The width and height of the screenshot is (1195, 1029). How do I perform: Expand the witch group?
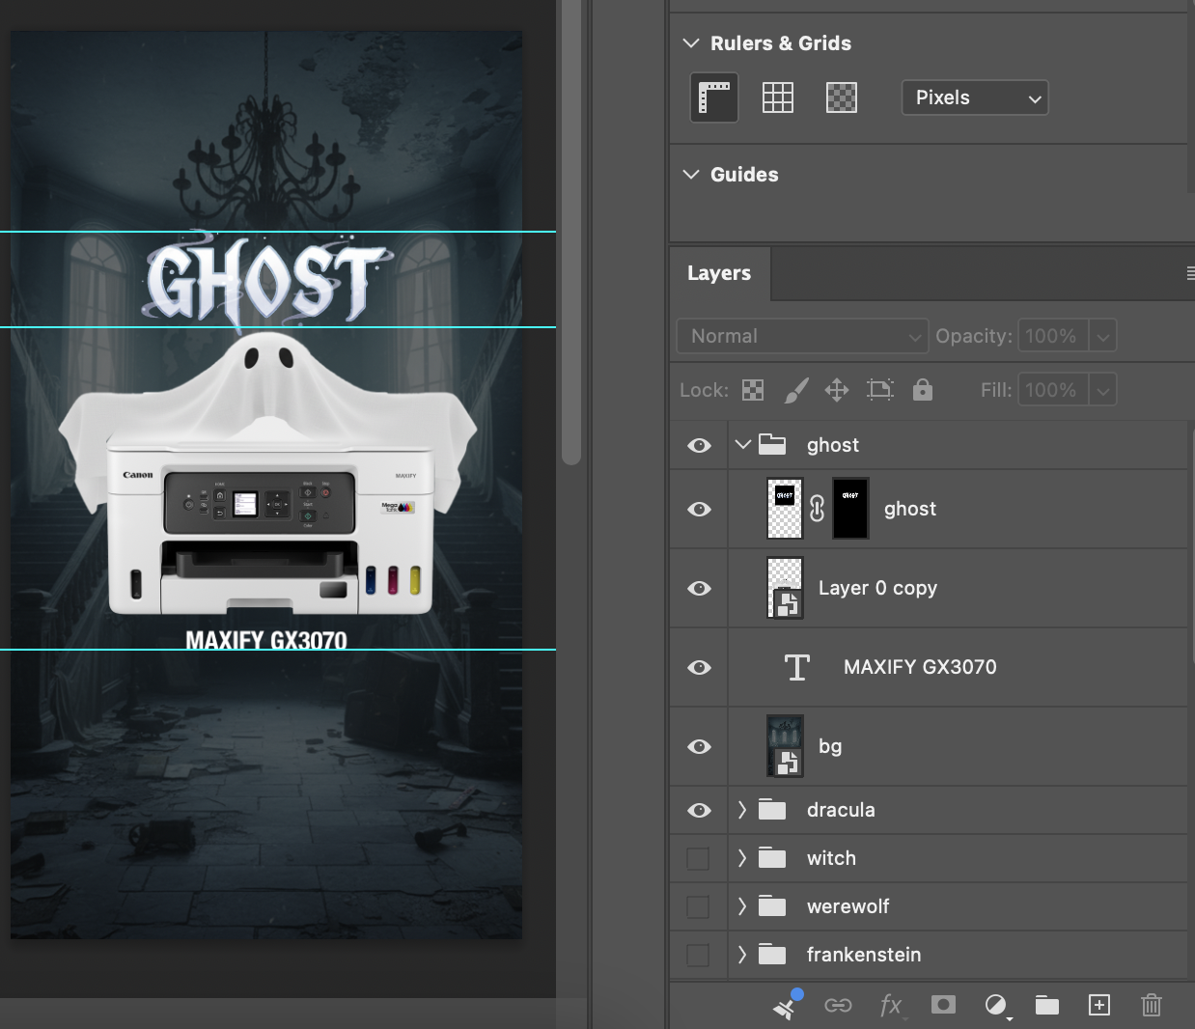tap(742, 858)
